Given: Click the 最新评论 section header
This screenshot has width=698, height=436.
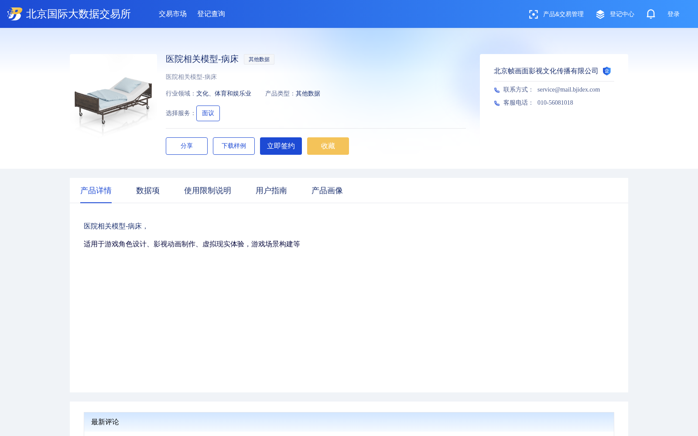Looking at the screenshot, I should click(x=349, y=422).
